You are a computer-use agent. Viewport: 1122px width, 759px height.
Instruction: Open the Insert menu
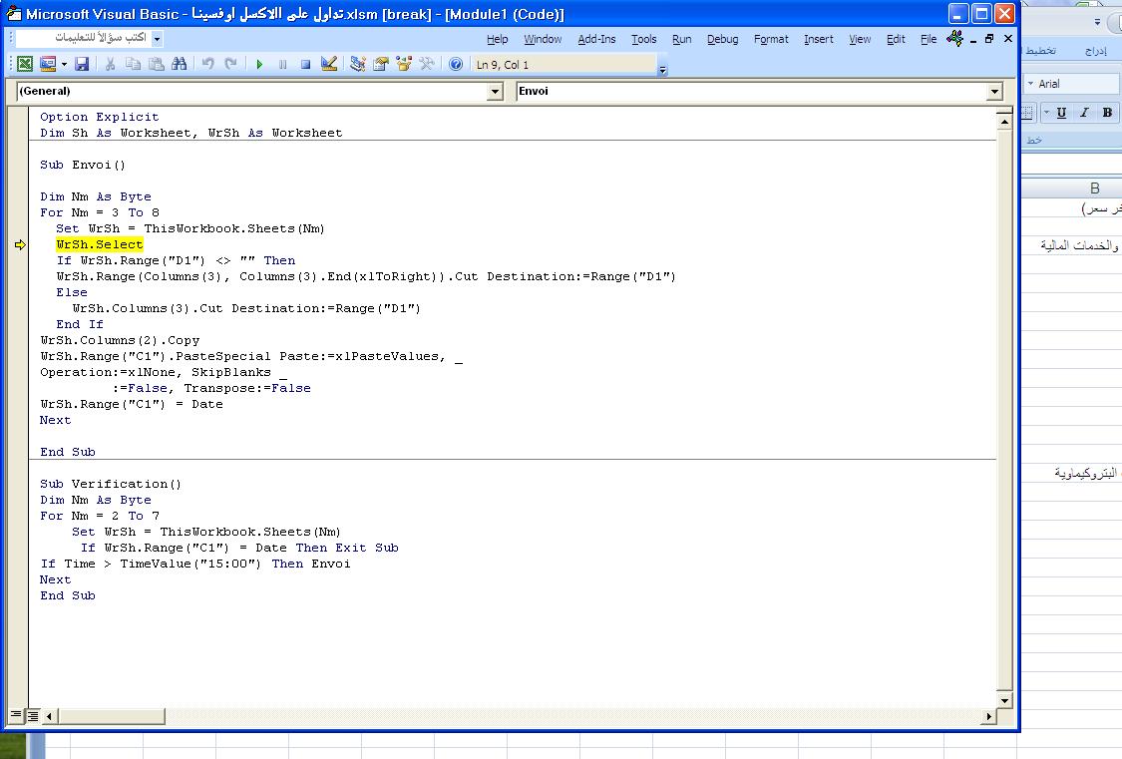pyautogui.click(x=819, y=39)
